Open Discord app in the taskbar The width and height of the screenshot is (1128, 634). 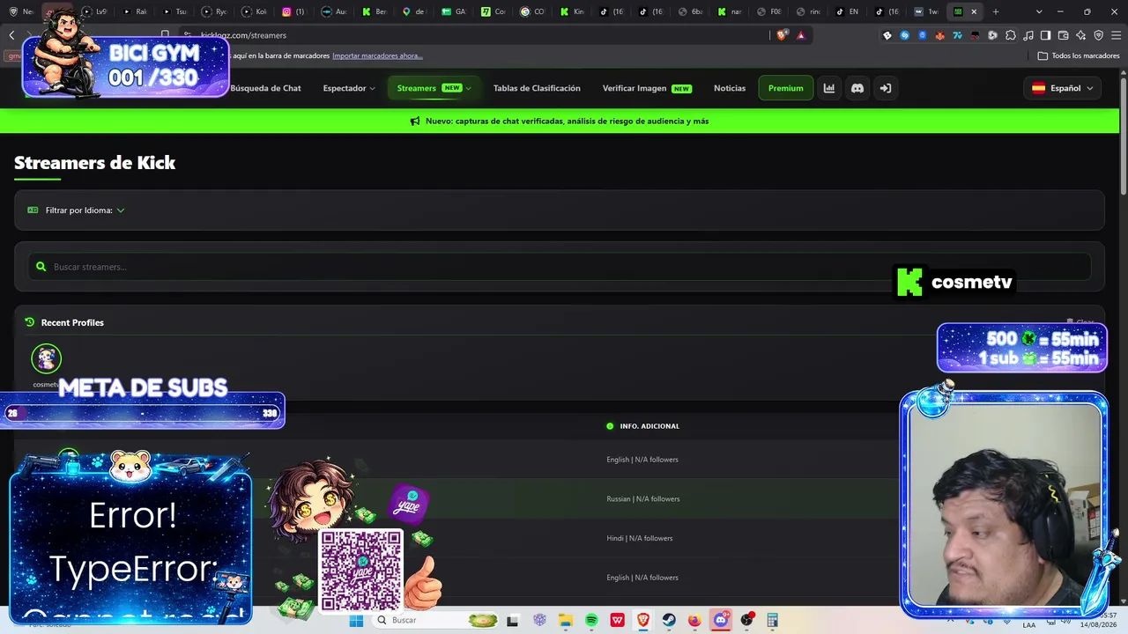[x=721, y=620]
